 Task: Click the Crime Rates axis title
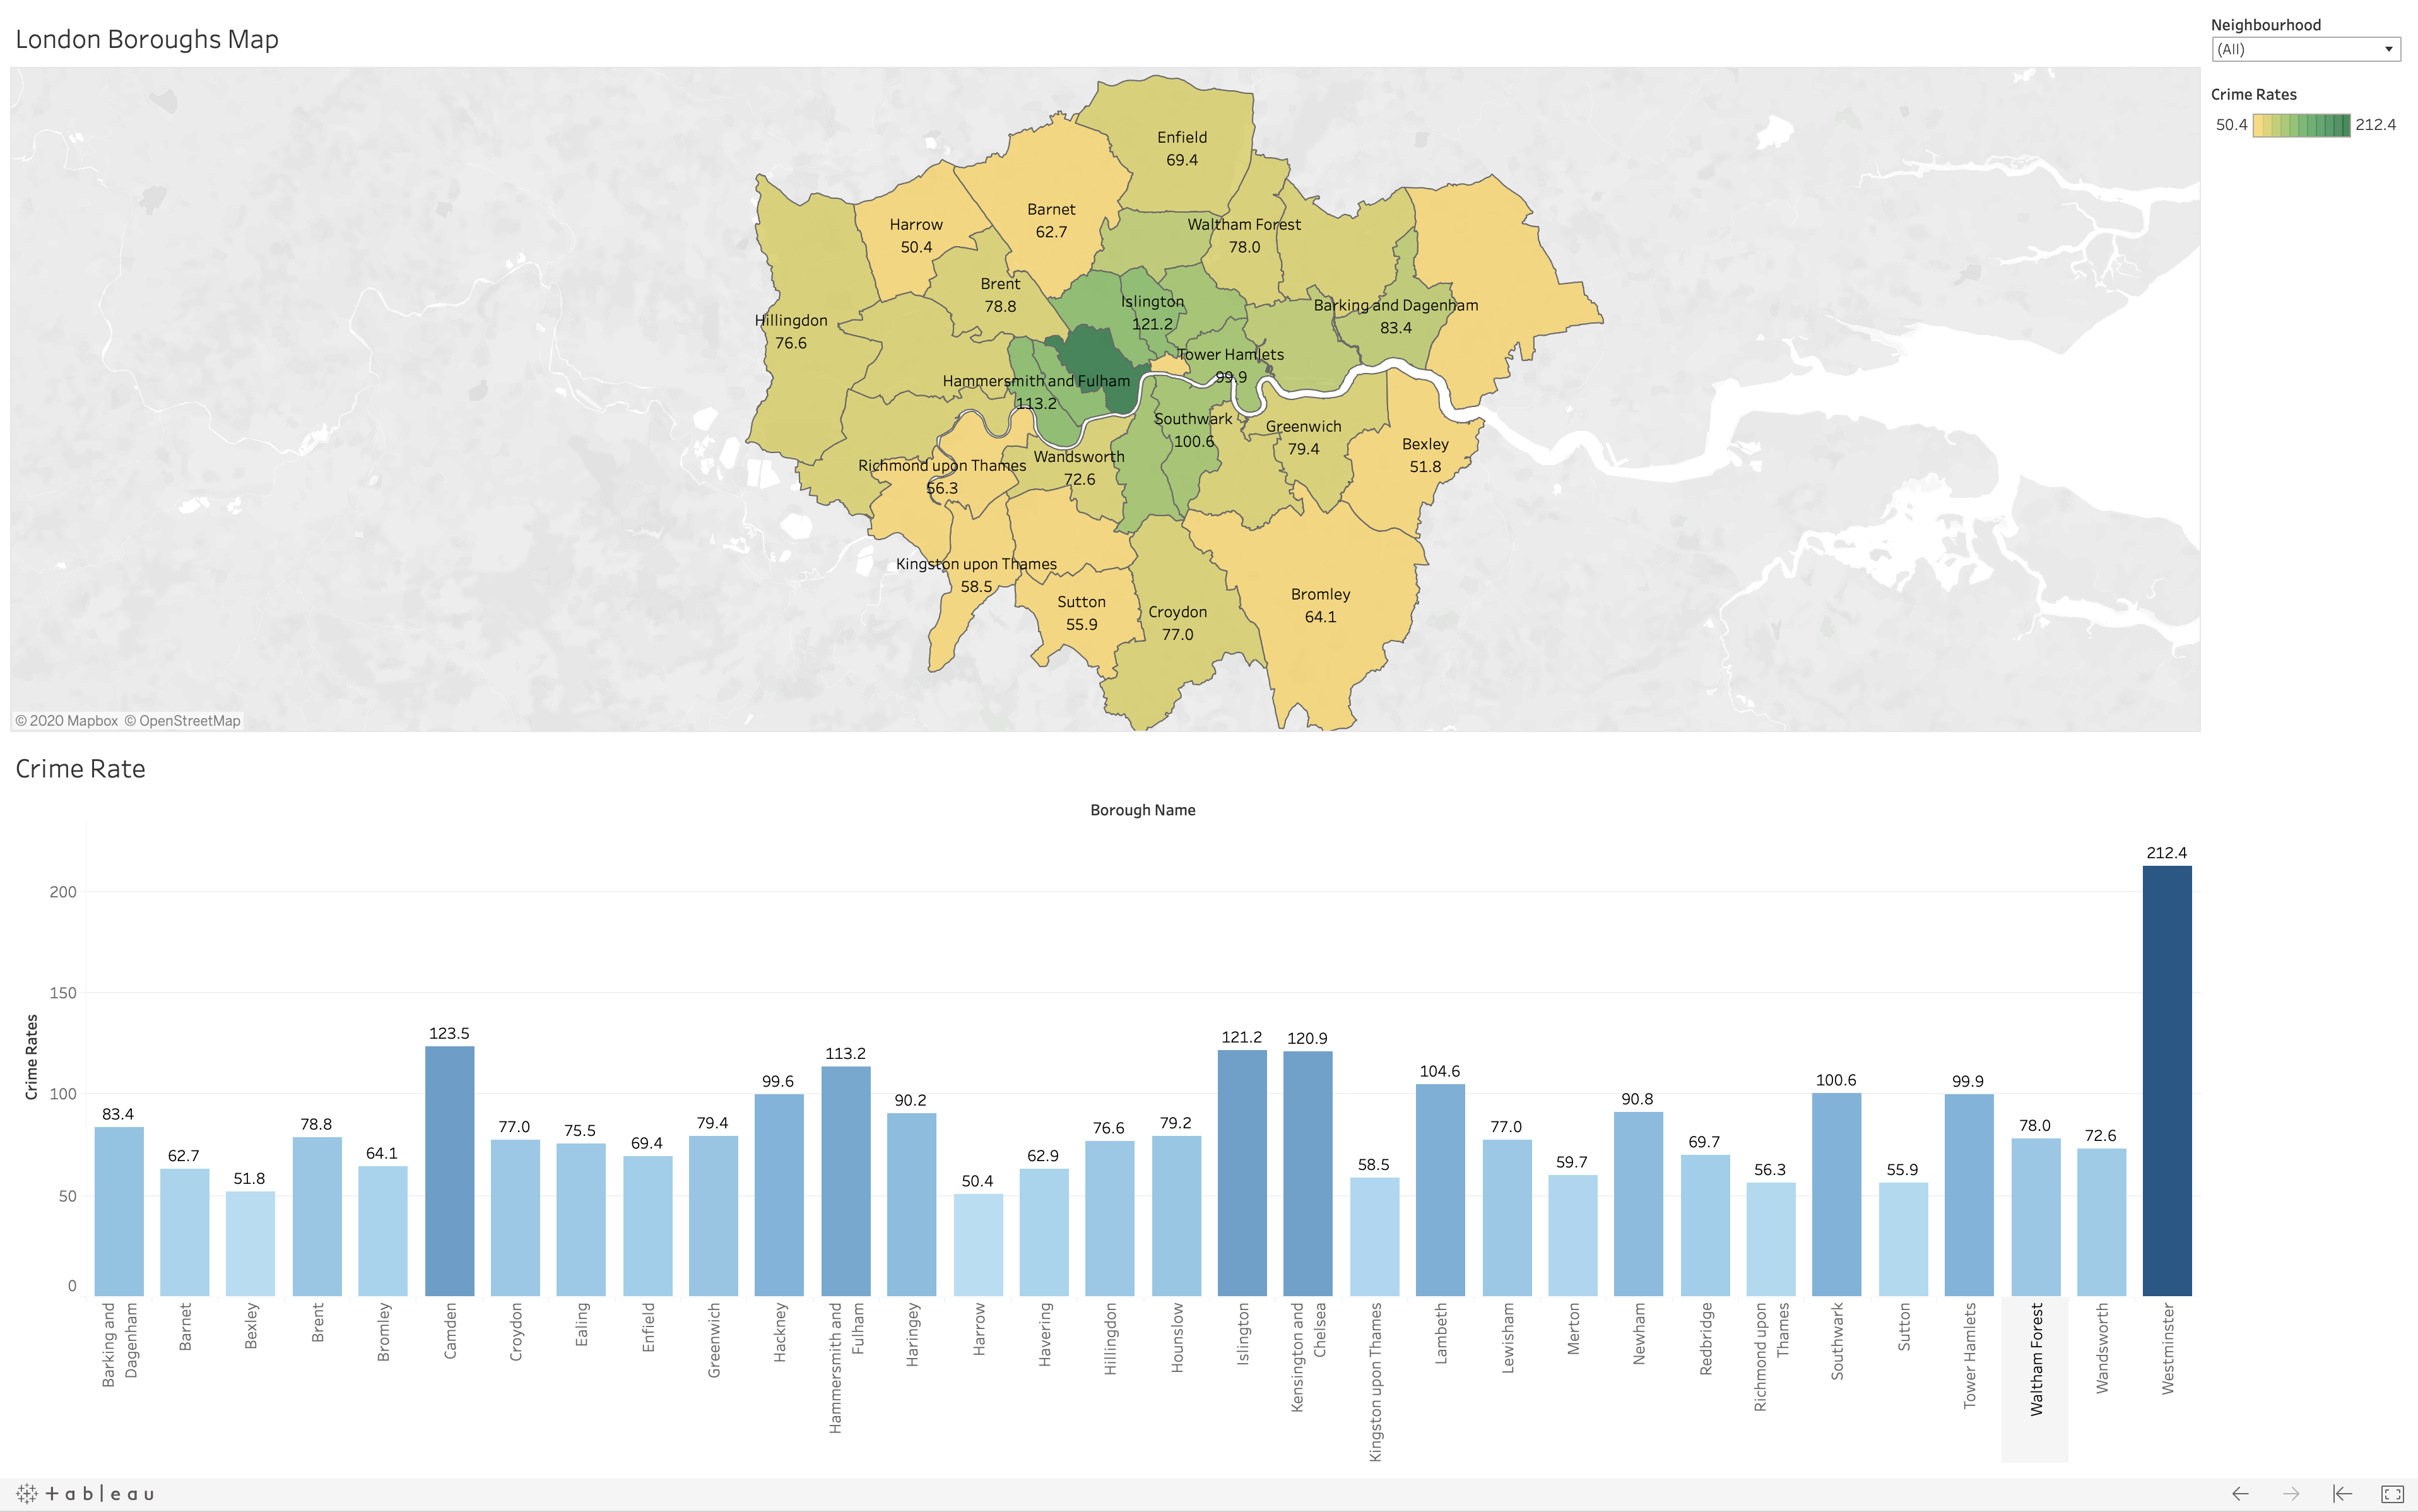coord(31,1057)
